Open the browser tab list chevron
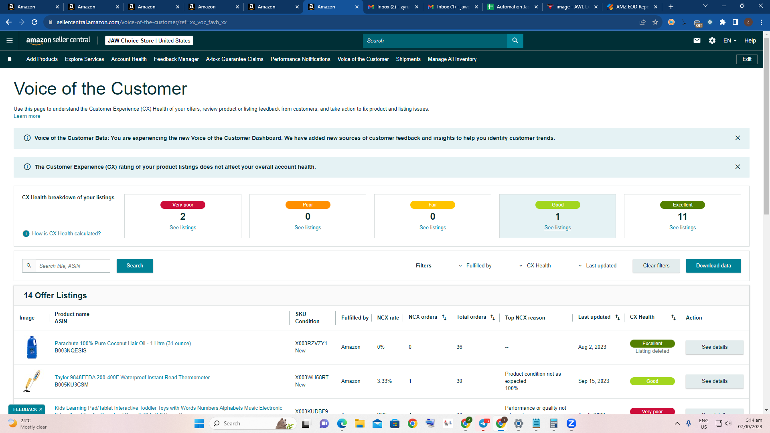770x433 pixels. tap(705, 6)
